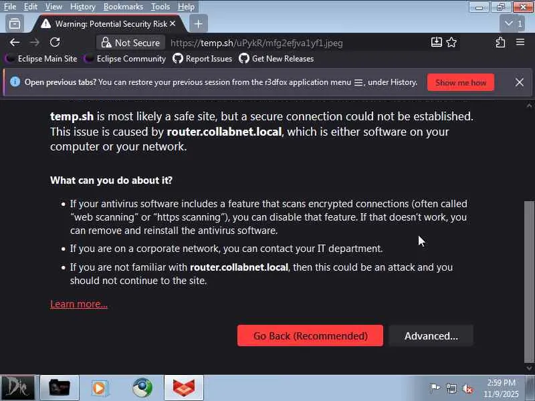Open the globe browser taskbar icon

click(x=142, y=388)
